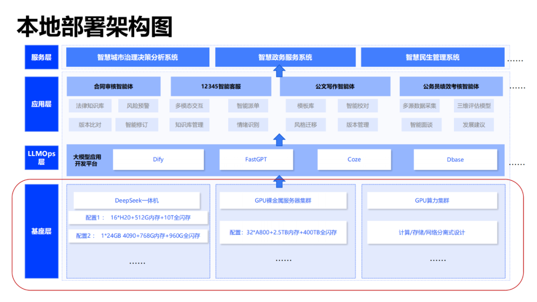Select the Coze platform box
The image size is (537, 302).
354,159
